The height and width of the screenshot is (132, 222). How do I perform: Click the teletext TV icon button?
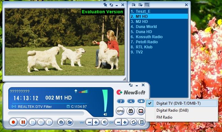click(130, 111)
